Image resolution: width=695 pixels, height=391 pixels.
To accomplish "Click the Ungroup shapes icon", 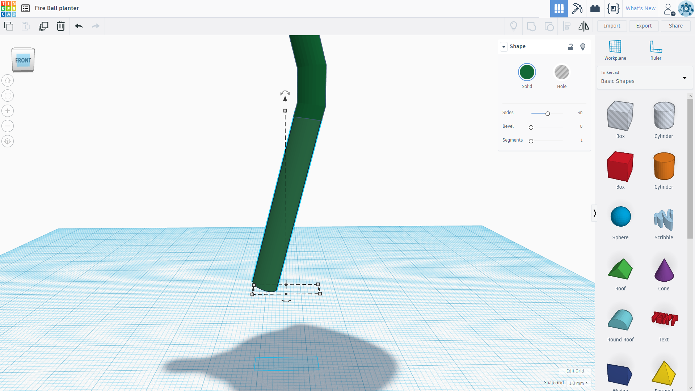I will tap(549, 26).
